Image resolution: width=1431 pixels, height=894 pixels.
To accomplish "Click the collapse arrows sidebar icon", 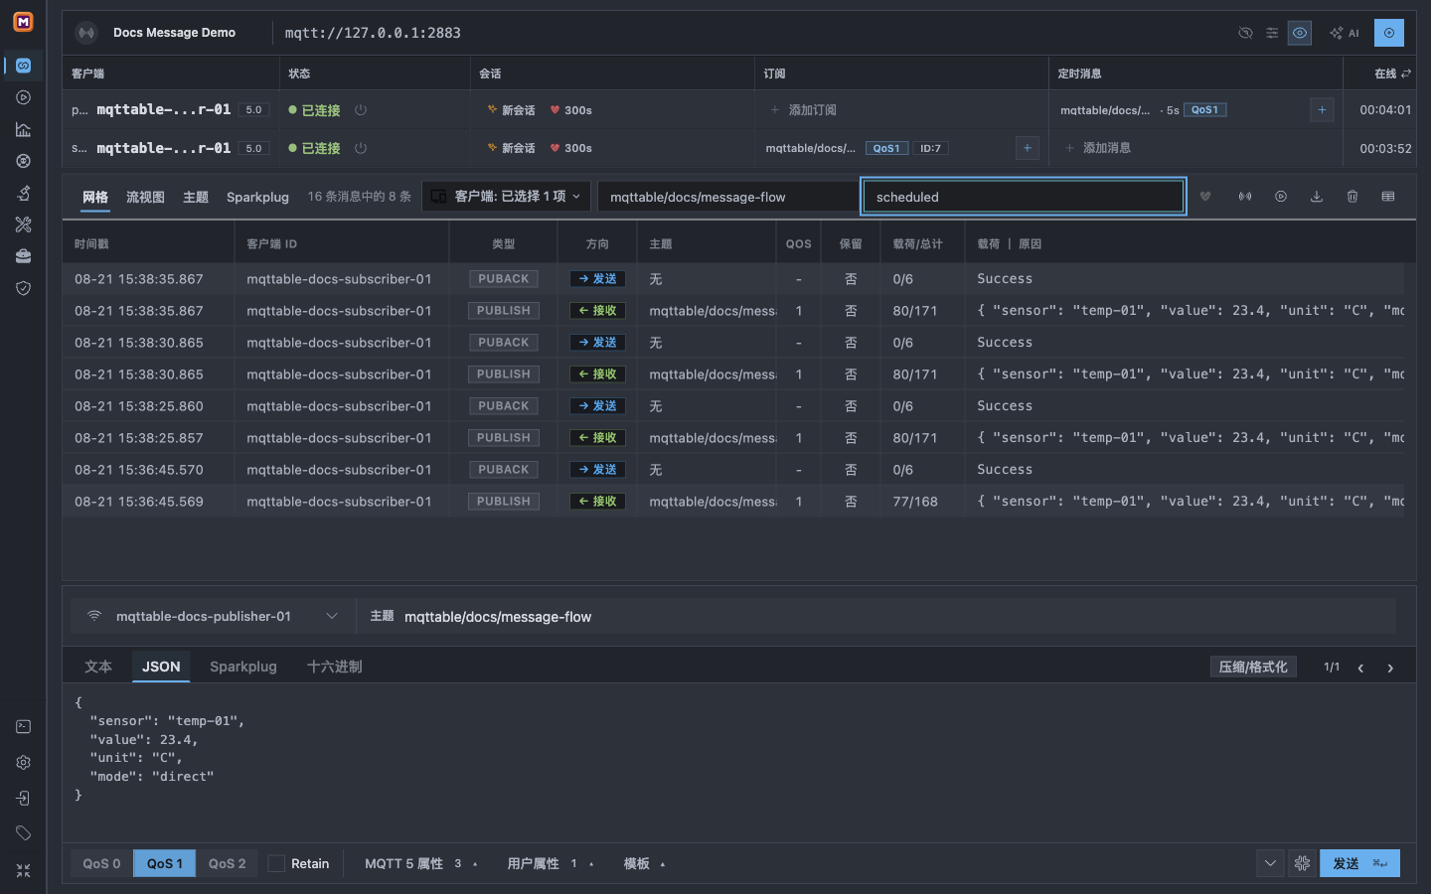I will tap(24, 870).
